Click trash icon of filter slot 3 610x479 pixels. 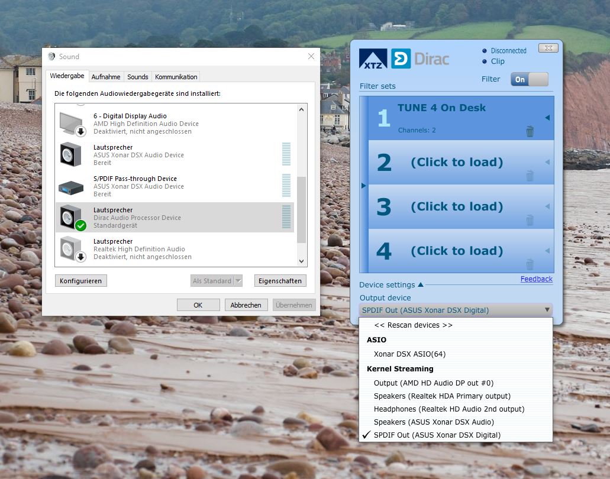tap(530, 220)
